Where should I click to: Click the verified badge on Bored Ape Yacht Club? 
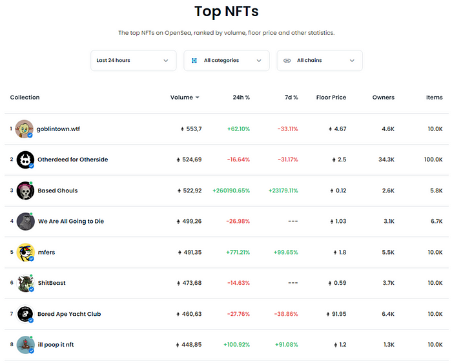point(31,320)
